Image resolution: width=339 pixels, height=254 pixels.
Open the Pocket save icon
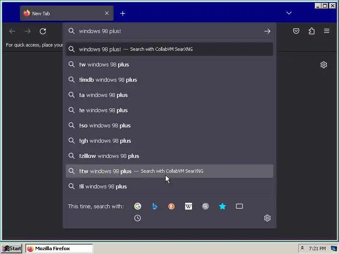(296, 31)
